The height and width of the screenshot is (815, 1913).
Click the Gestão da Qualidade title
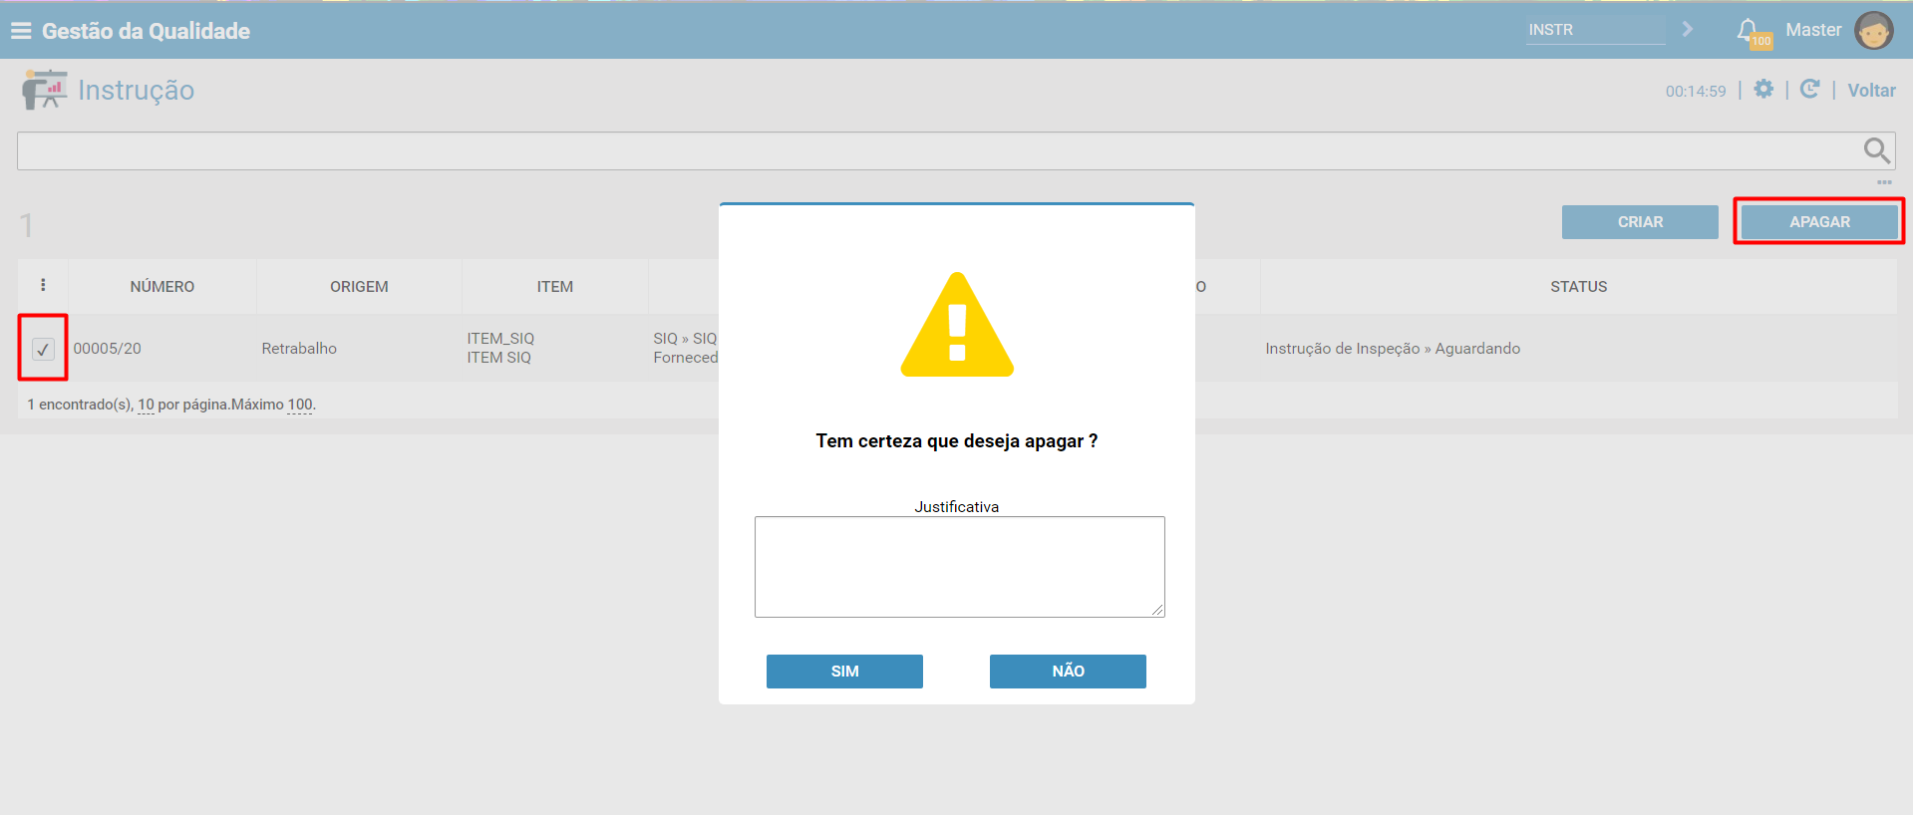(x=146, y=31)
